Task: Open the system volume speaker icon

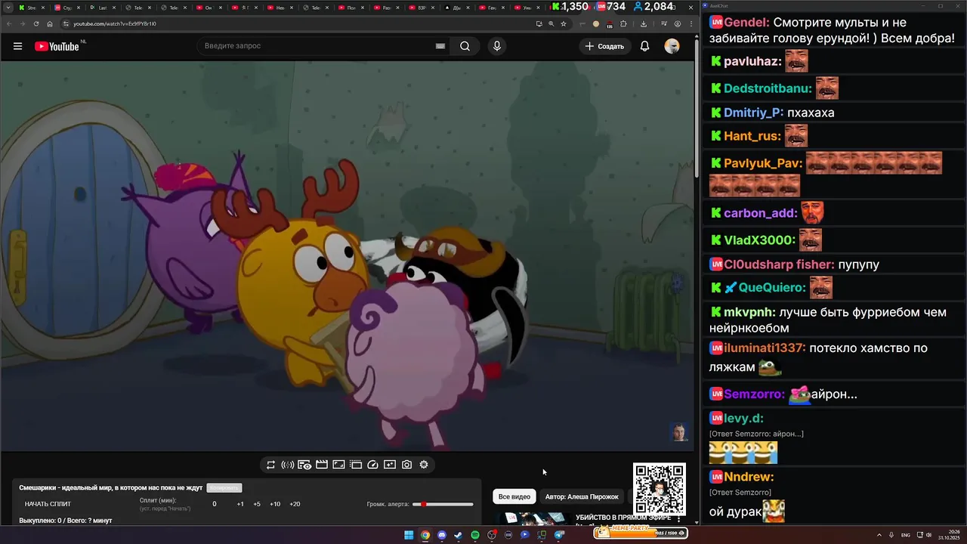Action: click(x=928, y=535)
